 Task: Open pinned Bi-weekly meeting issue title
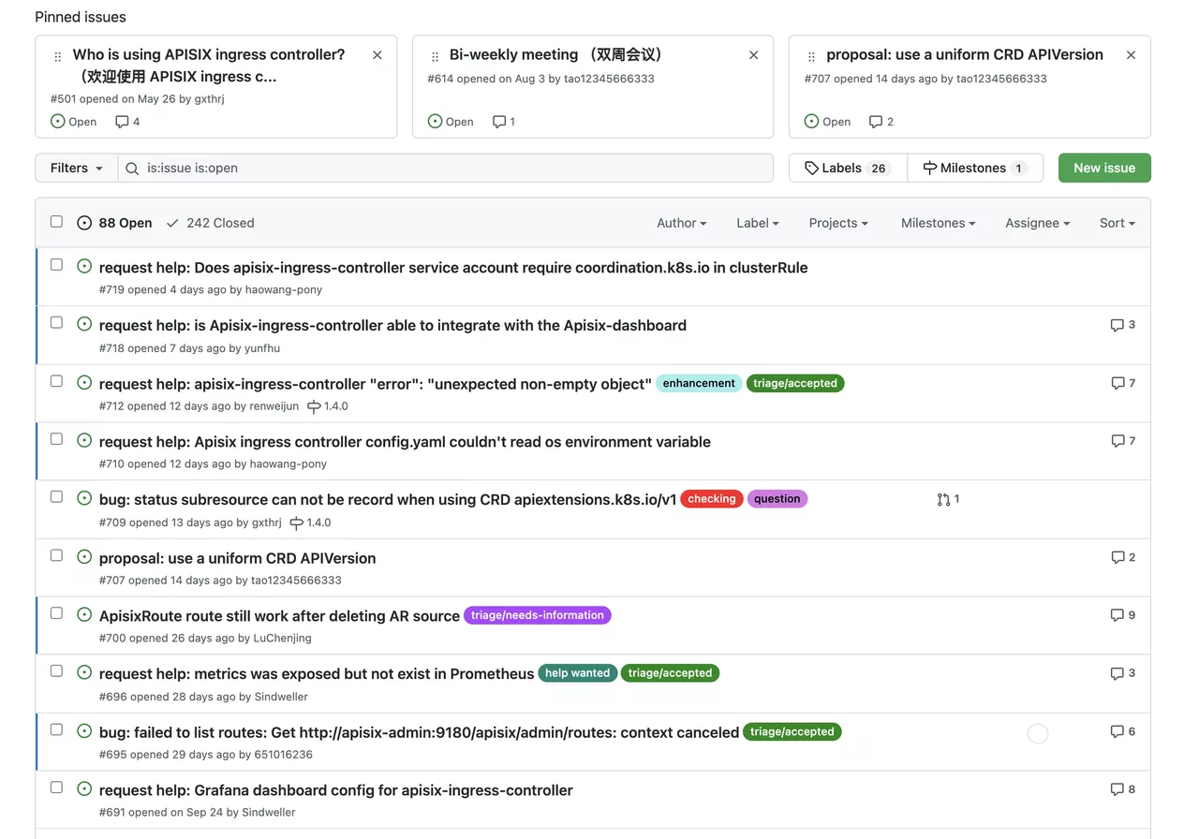click(556, 55)
